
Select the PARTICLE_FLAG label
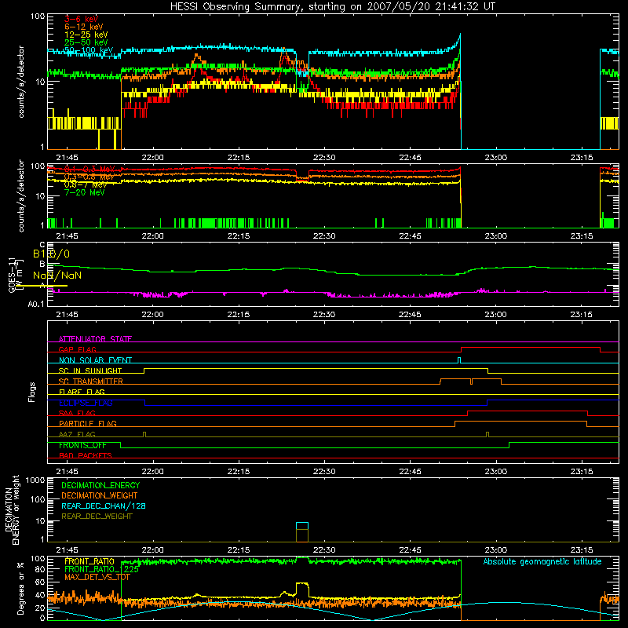(88, 424)
